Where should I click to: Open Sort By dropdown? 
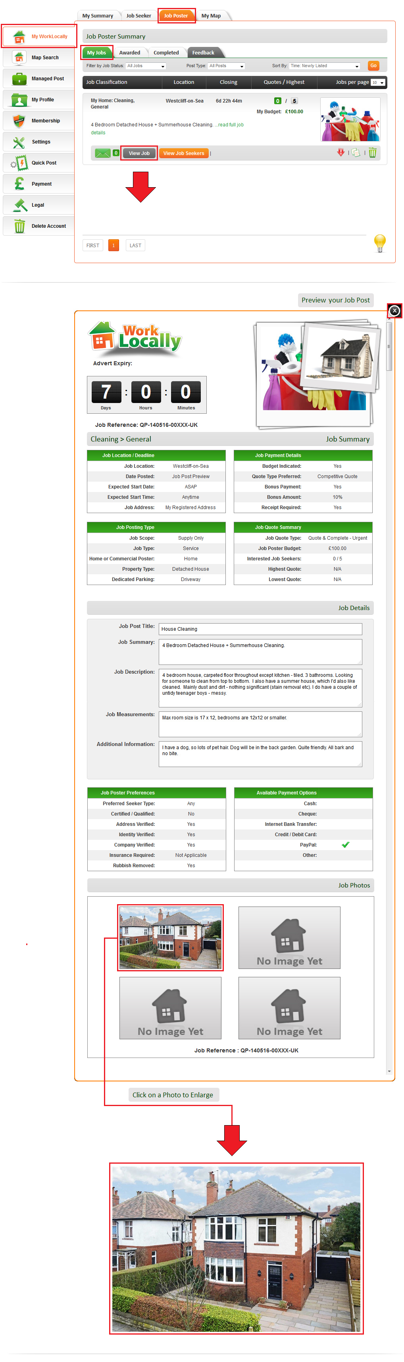click(x=325, y=66)
